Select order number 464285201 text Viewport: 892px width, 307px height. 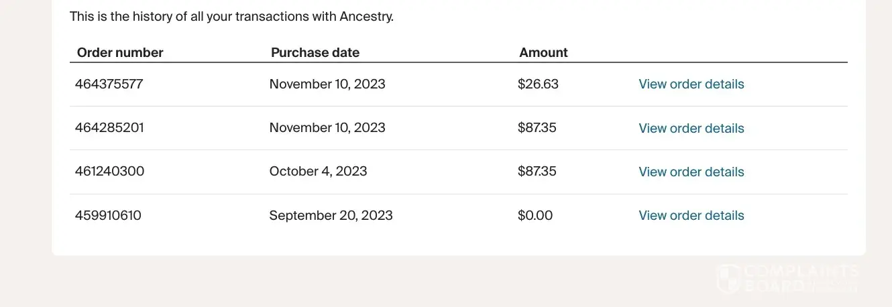(x=109, y=127)
